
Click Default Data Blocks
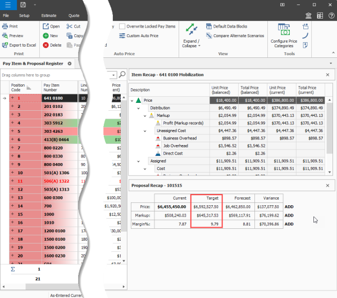(x=227, y=26)
